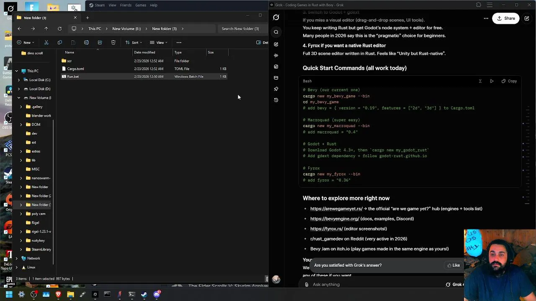Go up one folder level
This screenshot has width=536, height=301.
click(46, 29)
